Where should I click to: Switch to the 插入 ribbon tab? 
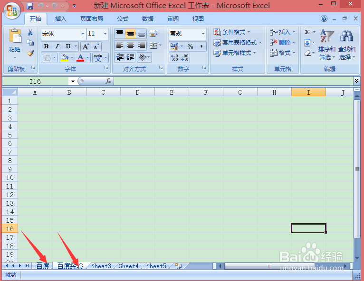tap(61, 19)
